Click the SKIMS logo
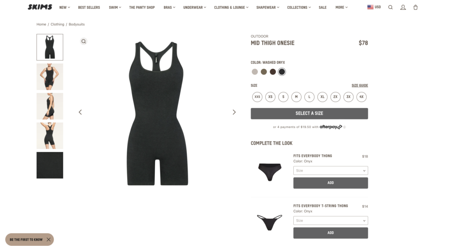 40,7
